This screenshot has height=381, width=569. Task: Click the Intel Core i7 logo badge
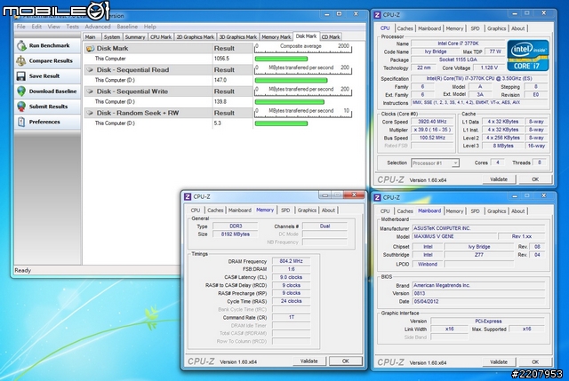tap(527, 55)
